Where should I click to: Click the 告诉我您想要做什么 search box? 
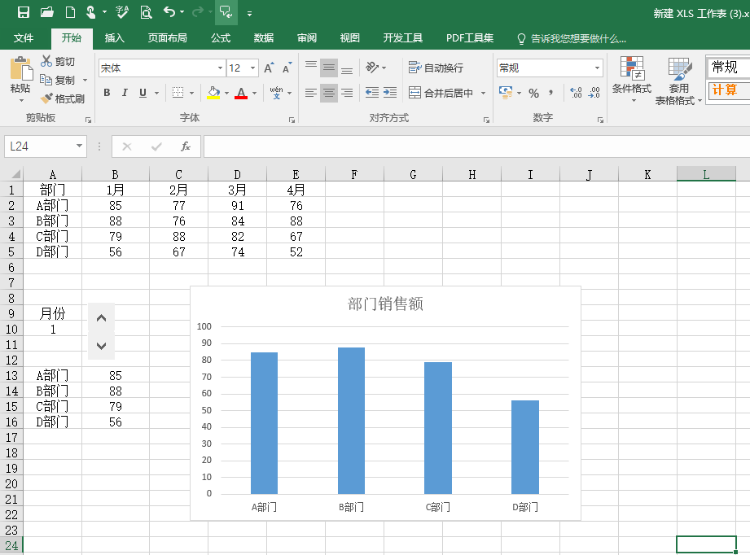(572, 38)
